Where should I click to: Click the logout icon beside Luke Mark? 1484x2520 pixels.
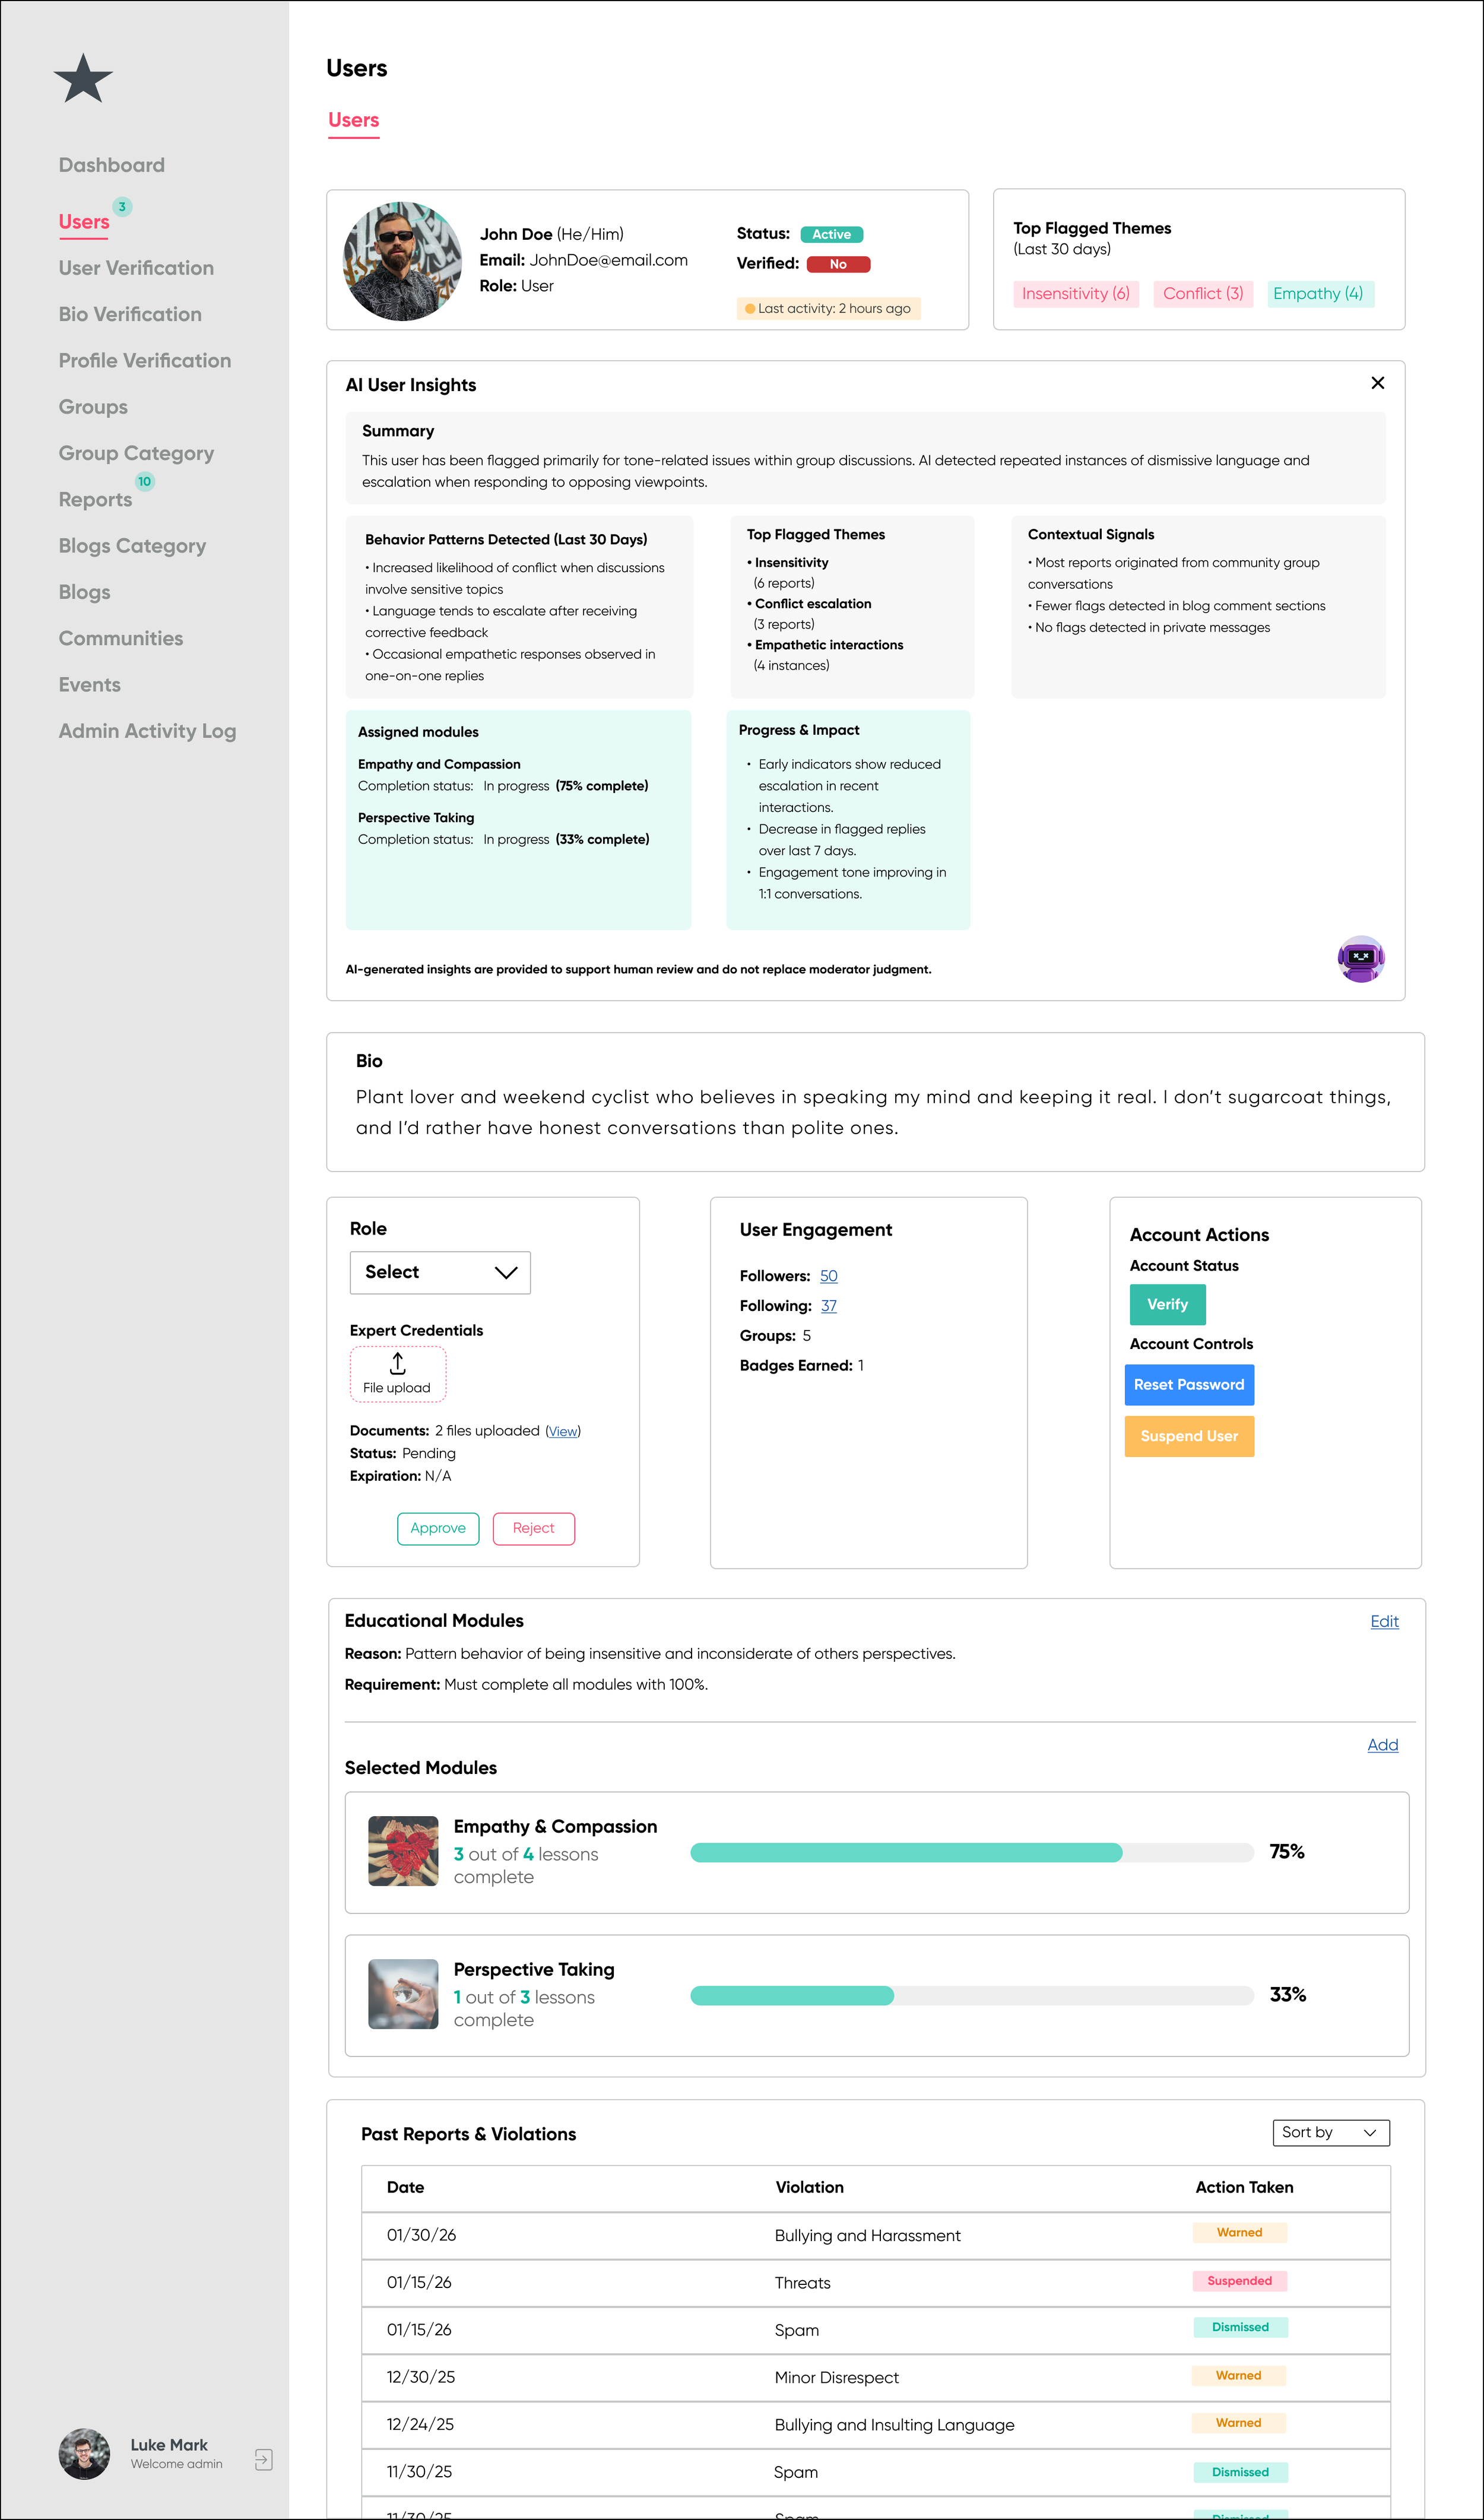click(x=263, y=2459)
